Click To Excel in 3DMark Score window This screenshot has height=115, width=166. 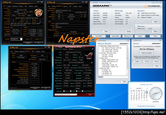147,61
